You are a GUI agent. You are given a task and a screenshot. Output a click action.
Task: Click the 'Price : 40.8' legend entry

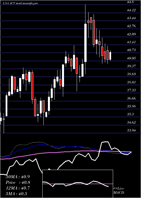pyautogui.click(x=18, y=182)
